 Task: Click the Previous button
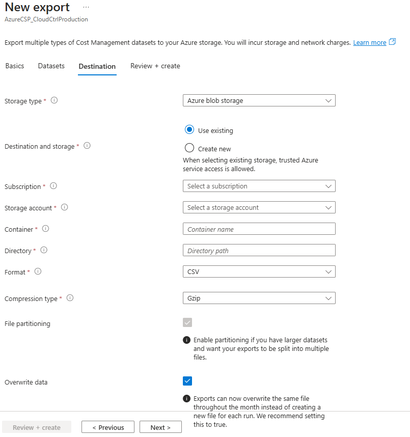pyautogui.click(x=108, y=427)
